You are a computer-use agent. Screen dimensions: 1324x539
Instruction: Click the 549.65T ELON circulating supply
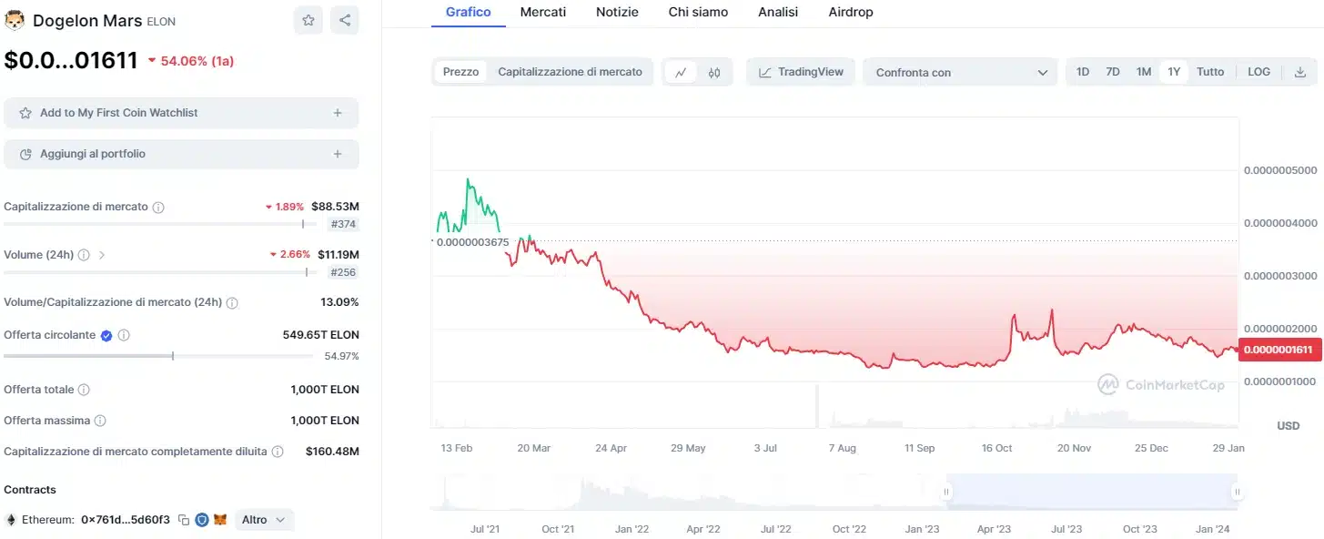pos(321,335)
